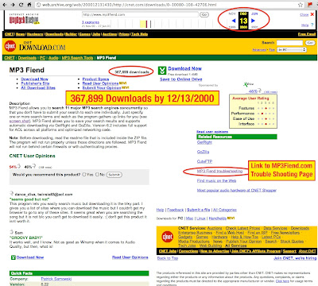318x286 pixels.
Task: Open MP3 Fiend troubleshooting link
Action: (x=219, y=171)
